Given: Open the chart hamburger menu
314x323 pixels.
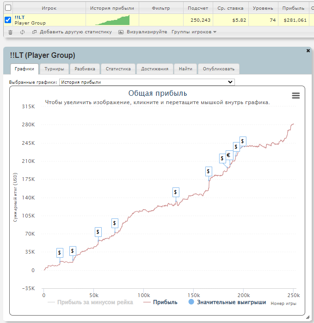Looking at the screenshot, I should click(x=296, y=95).
